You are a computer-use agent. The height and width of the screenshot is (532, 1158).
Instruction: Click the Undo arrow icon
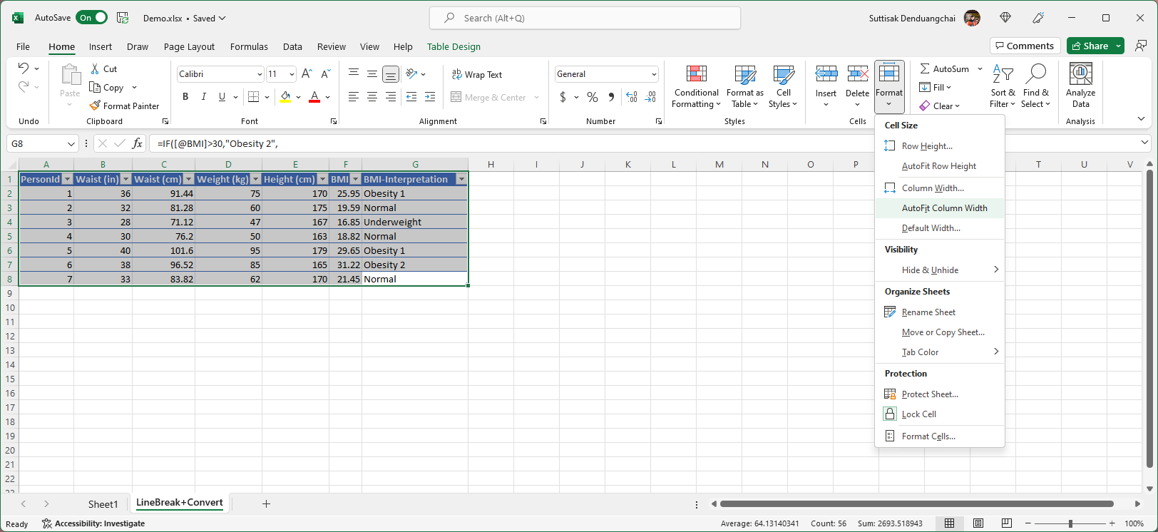[x=24, y=68]
